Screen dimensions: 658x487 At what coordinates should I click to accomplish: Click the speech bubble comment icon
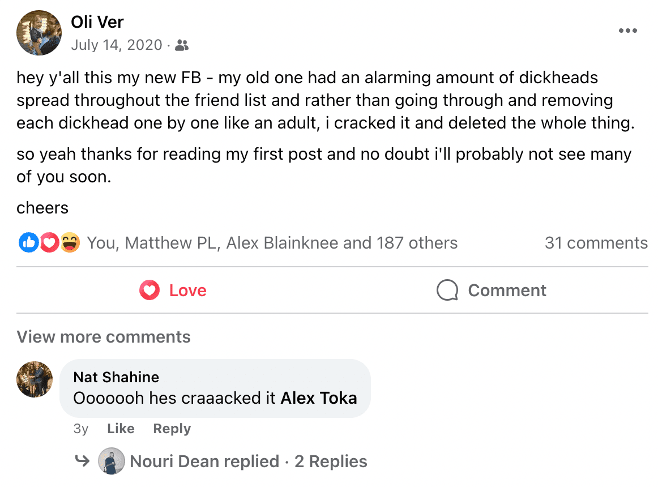tap(447, 291)
